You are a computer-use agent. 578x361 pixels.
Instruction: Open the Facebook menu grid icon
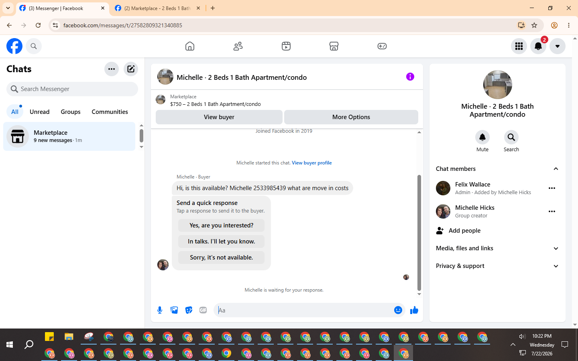519,46
